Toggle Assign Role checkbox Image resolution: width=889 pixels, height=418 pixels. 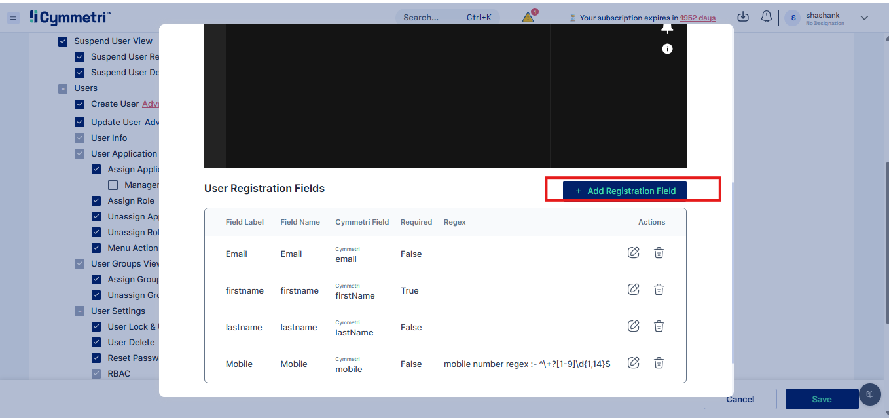(96, 201)
